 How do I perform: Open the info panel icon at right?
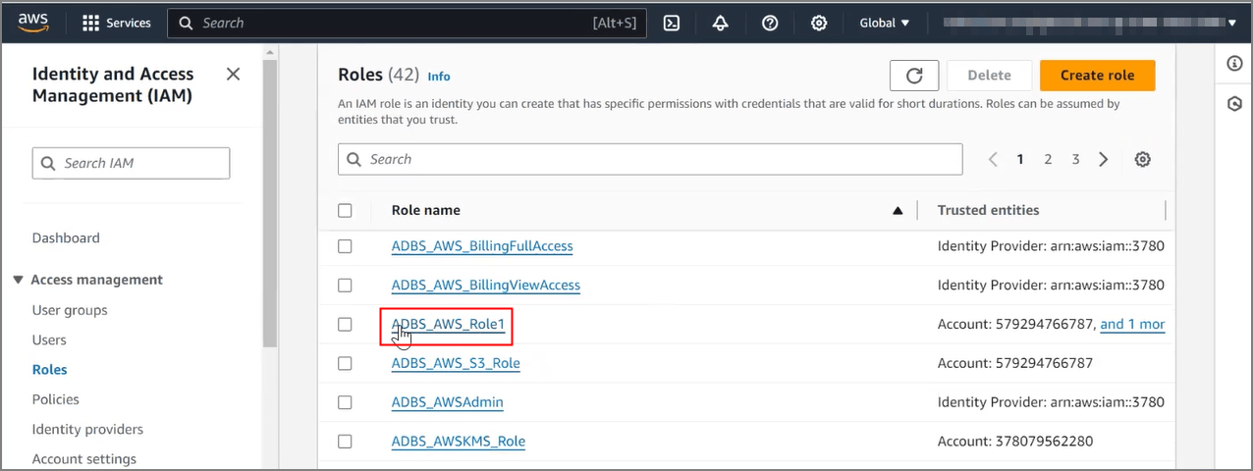[1235, 64]
